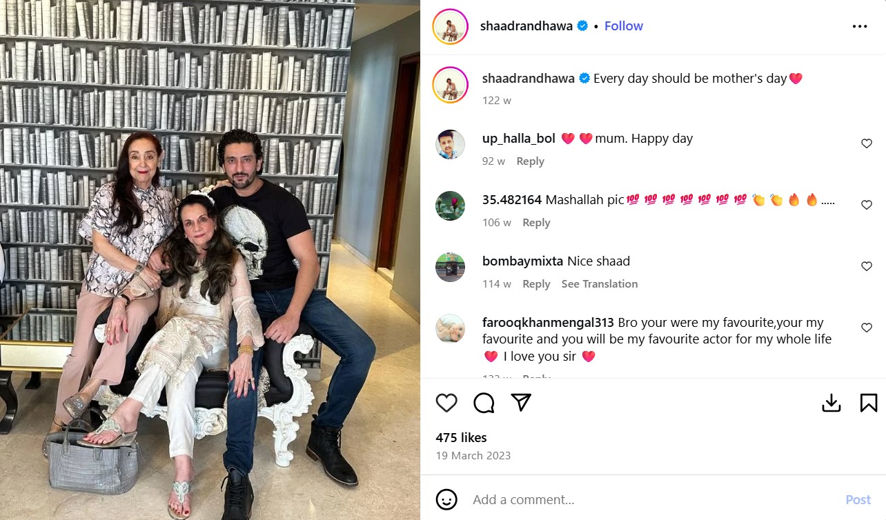Post the comment
The height and width of the screenshot is (520, 886).
click(x=858, y=499)
